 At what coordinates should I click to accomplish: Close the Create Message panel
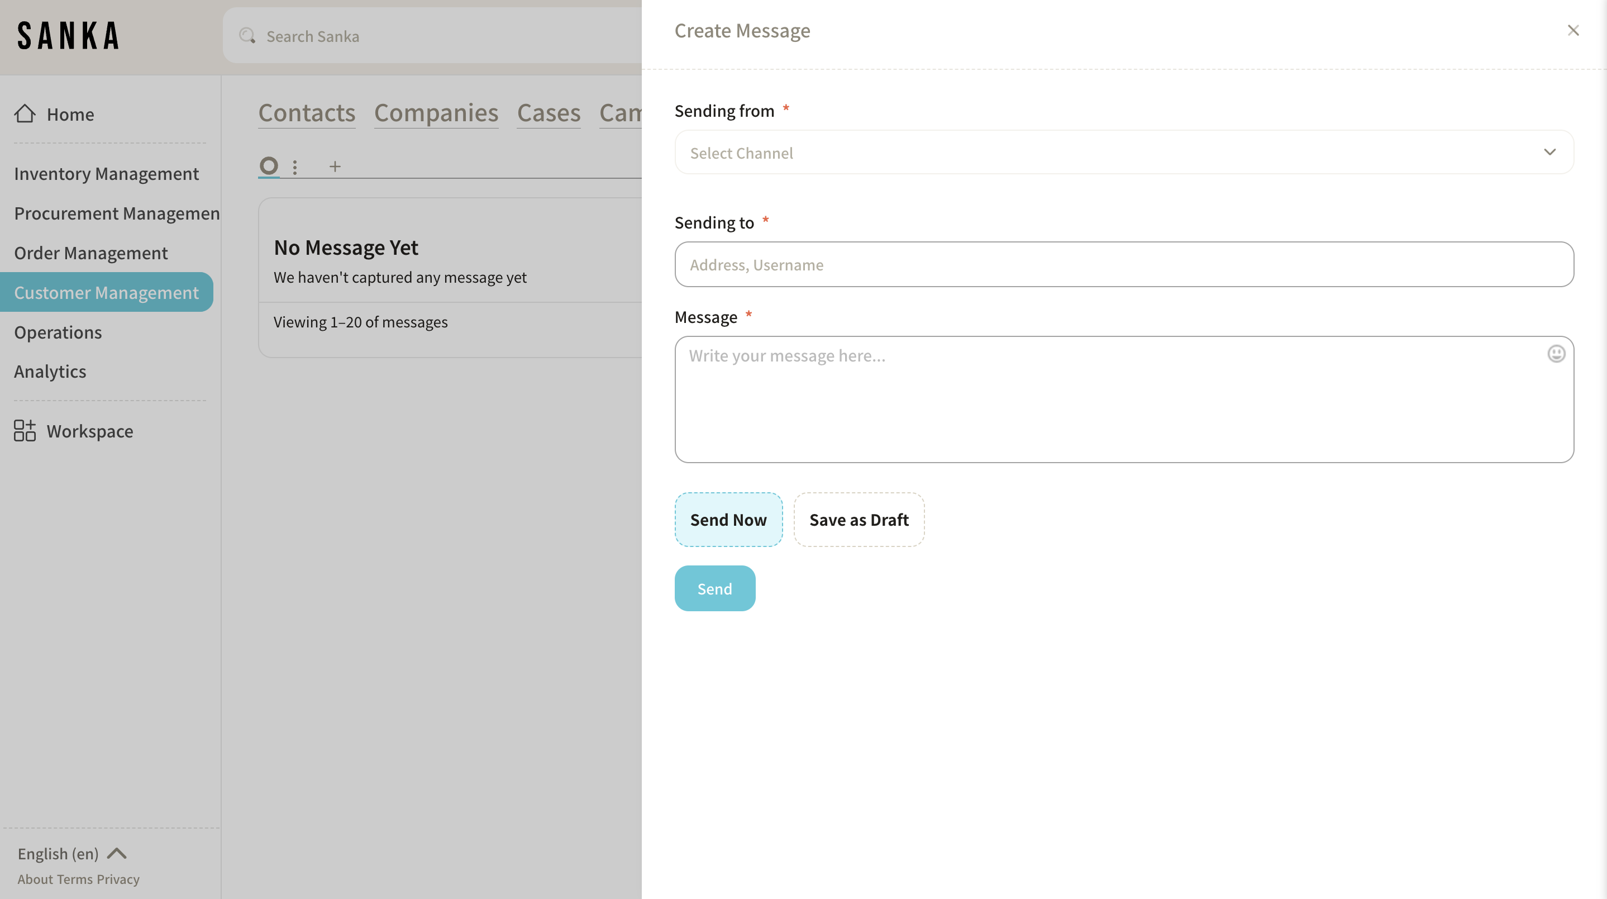(x=1573, y=31)
